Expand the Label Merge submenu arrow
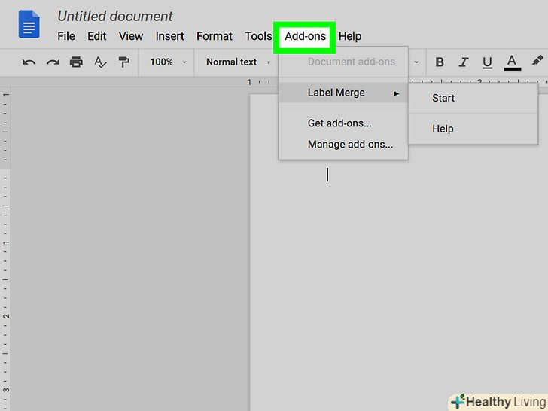The image size is (548, 411). pos(396,93)
